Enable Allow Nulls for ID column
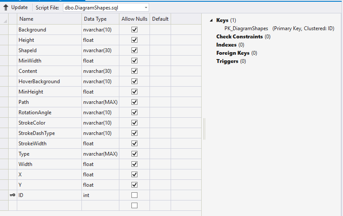Viewport: 343px width, 216px height. (x=134, y=195)
